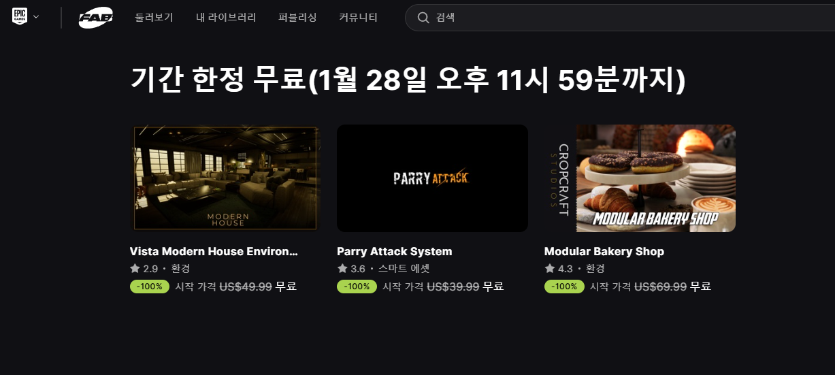The image size is (835, 375).
Task: Click the search magnifier icon
Action: (x=423, y=18)
